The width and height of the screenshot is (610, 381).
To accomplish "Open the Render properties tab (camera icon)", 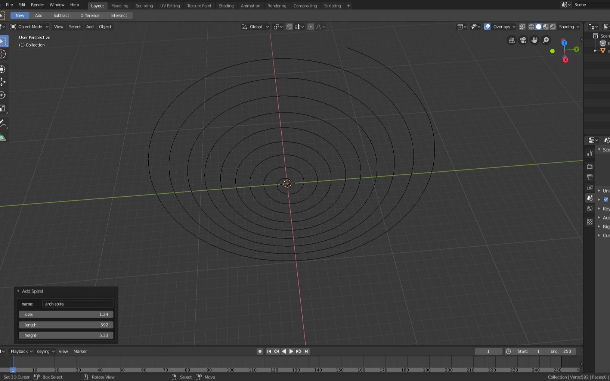I will point(589,166).
